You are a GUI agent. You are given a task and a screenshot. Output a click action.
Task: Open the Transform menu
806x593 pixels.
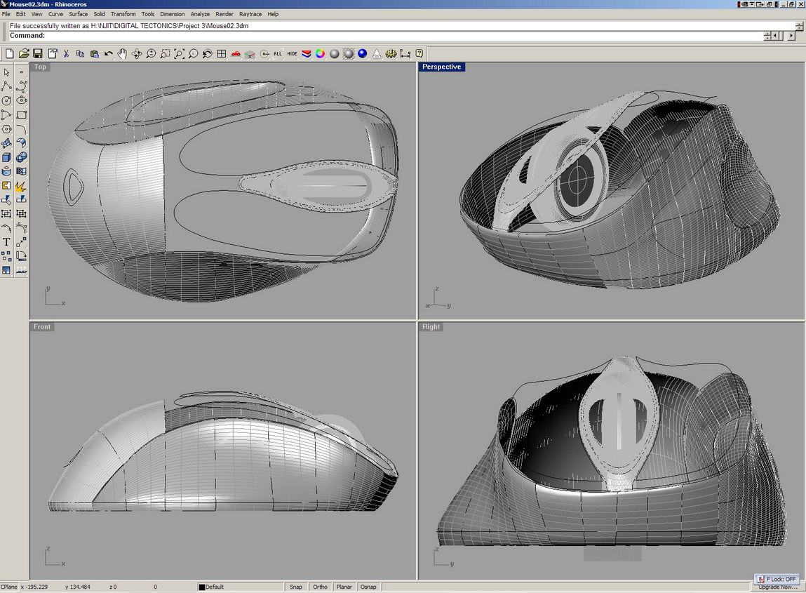tap(123, 14)
